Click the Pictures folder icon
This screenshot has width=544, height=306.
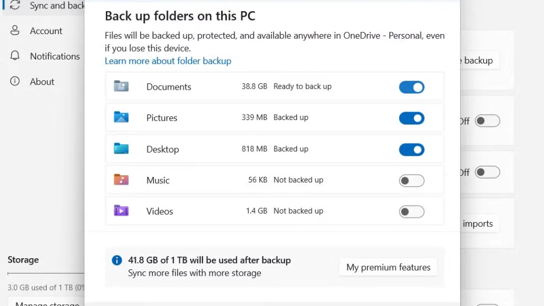[x=121, y=117]
